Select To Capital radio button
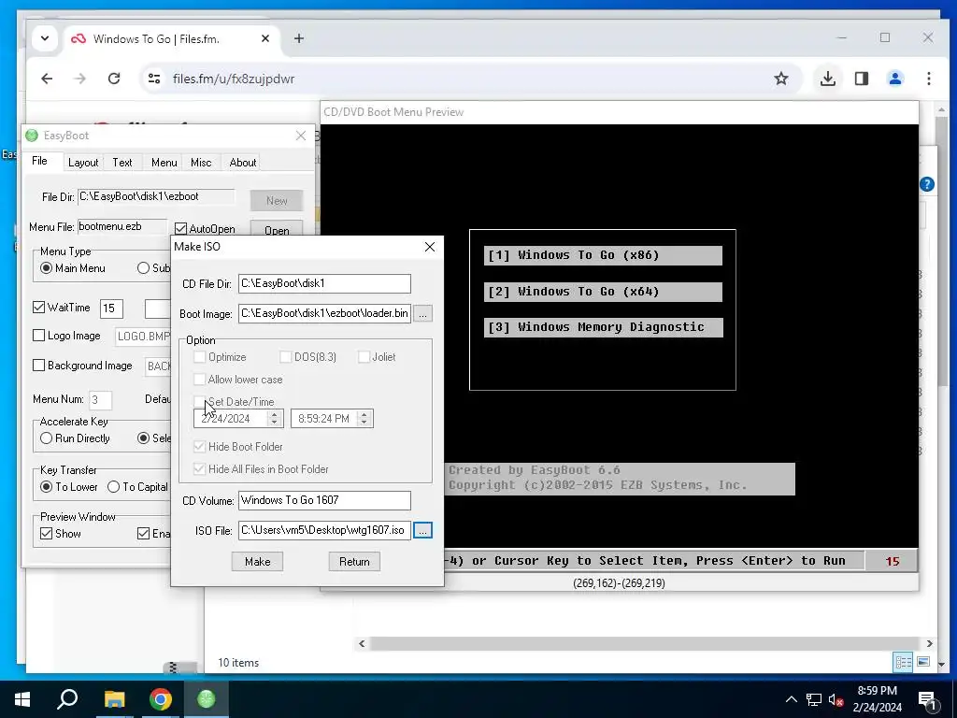This screenshot has height=718, width=957. 113,486
